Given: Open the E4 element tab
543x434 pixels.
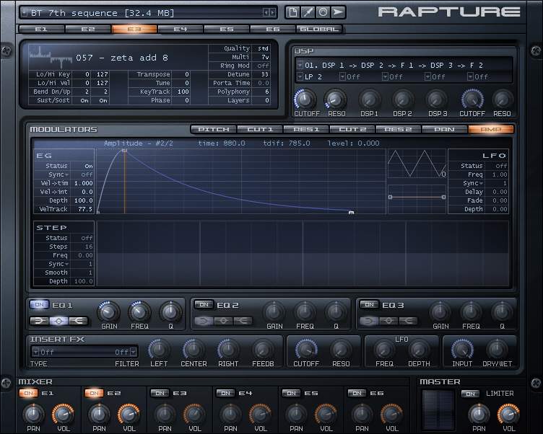Looking at the screenshot, I should [181, 29].
